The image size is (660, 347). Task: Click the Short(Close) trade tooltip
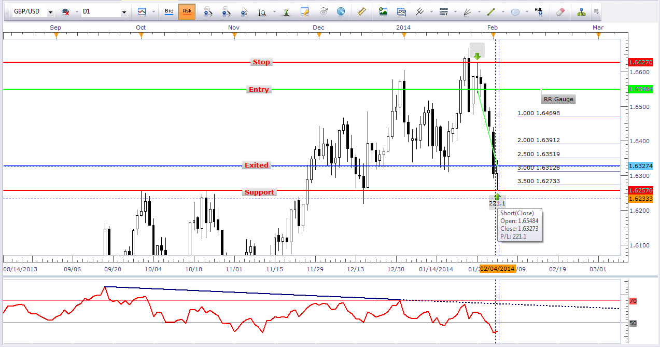point(520,225)
